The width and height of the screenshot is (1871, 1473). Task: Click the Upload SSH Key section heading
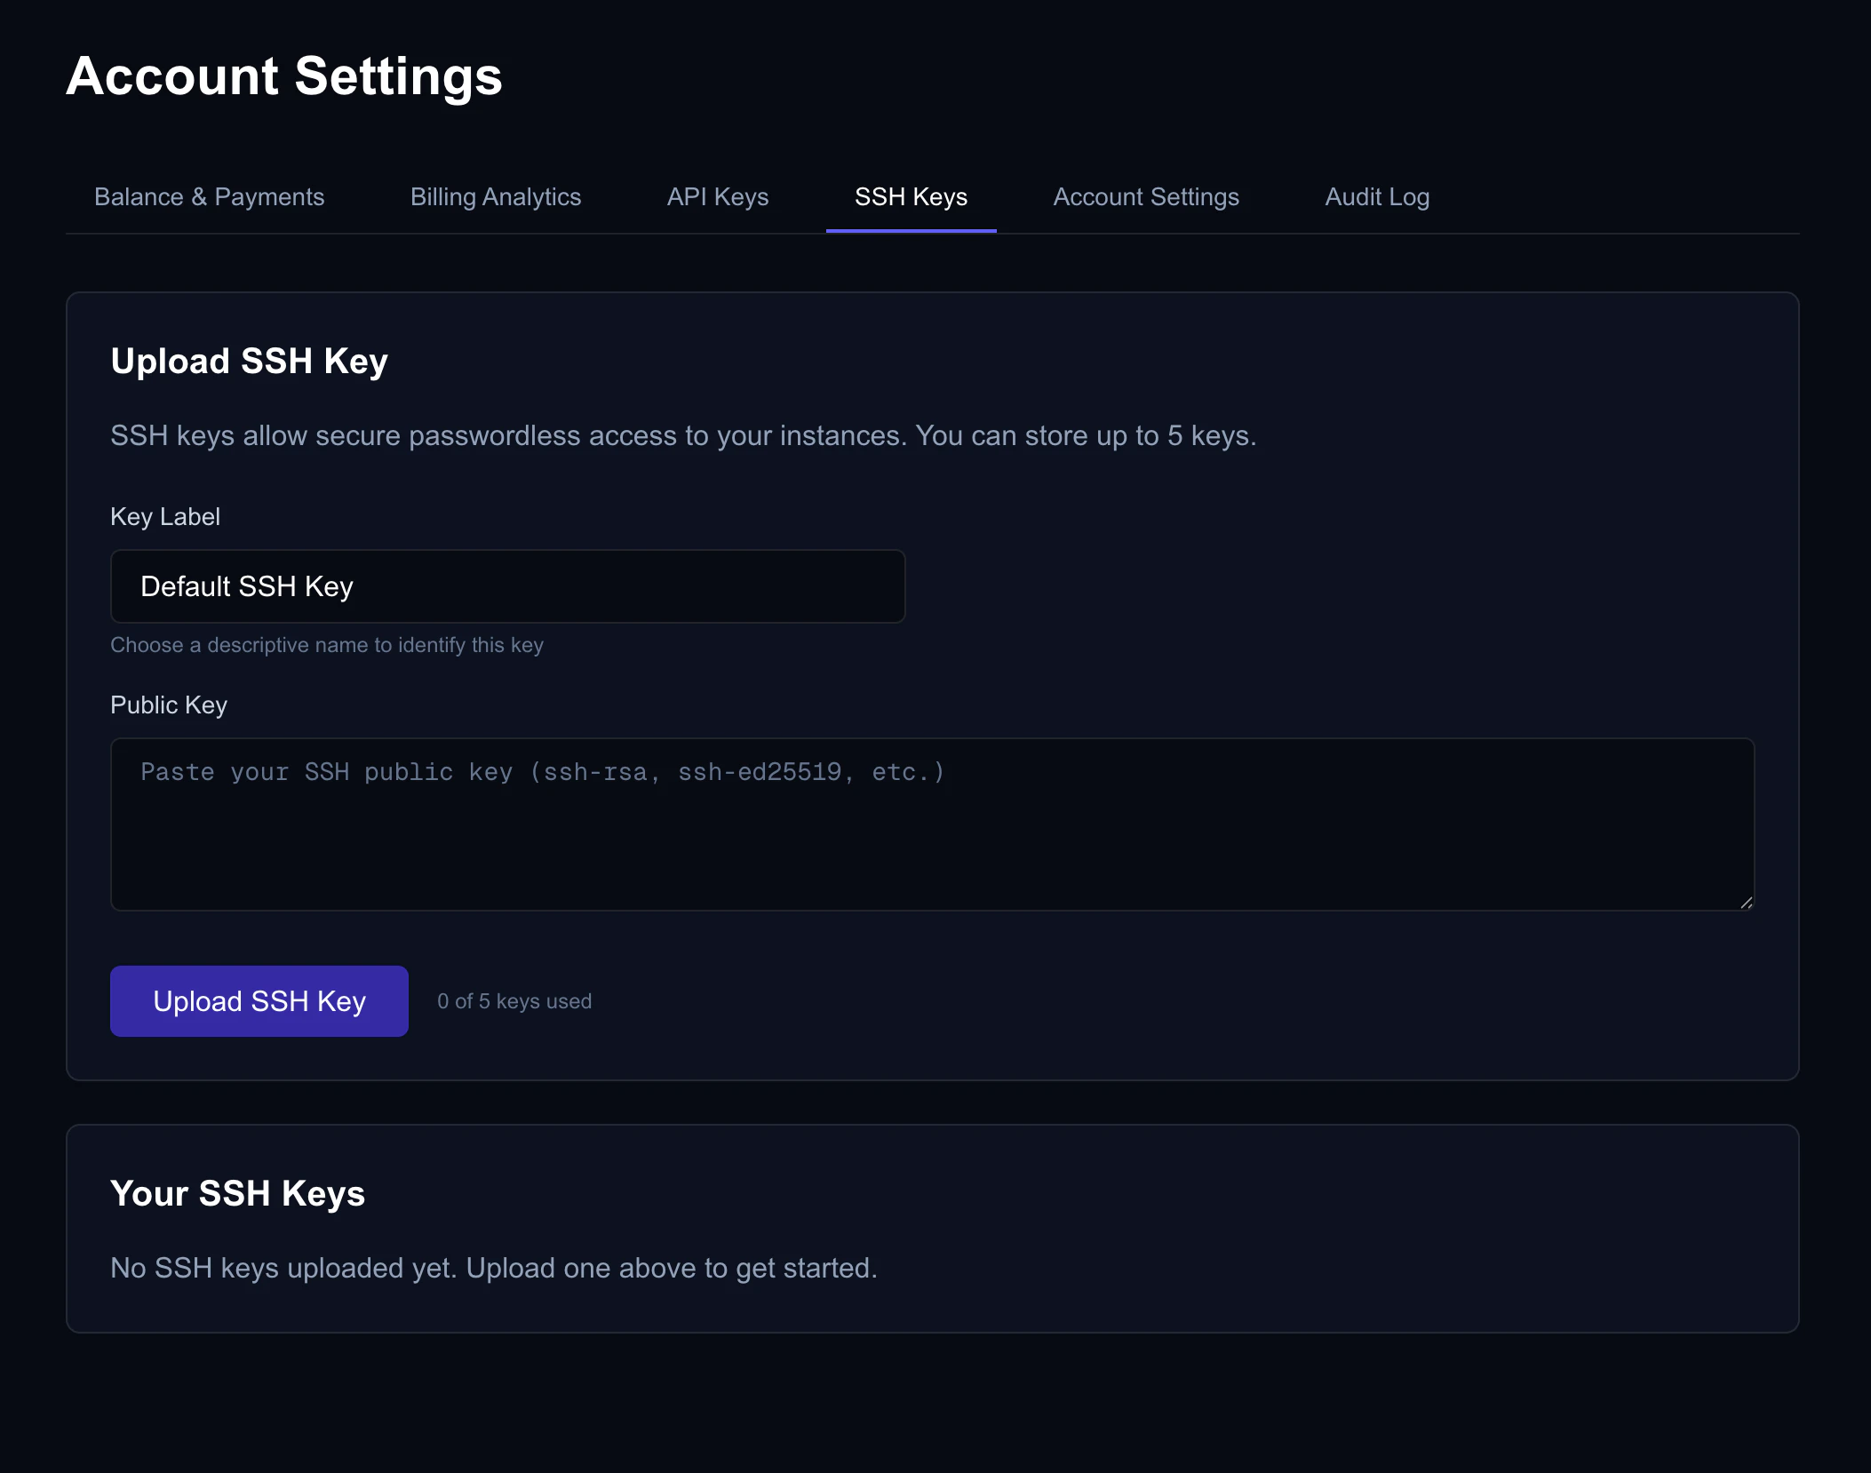pos(249,361)
